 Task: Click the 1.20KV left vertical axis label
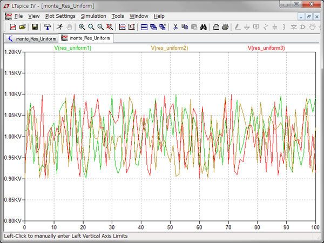point(12,52)
